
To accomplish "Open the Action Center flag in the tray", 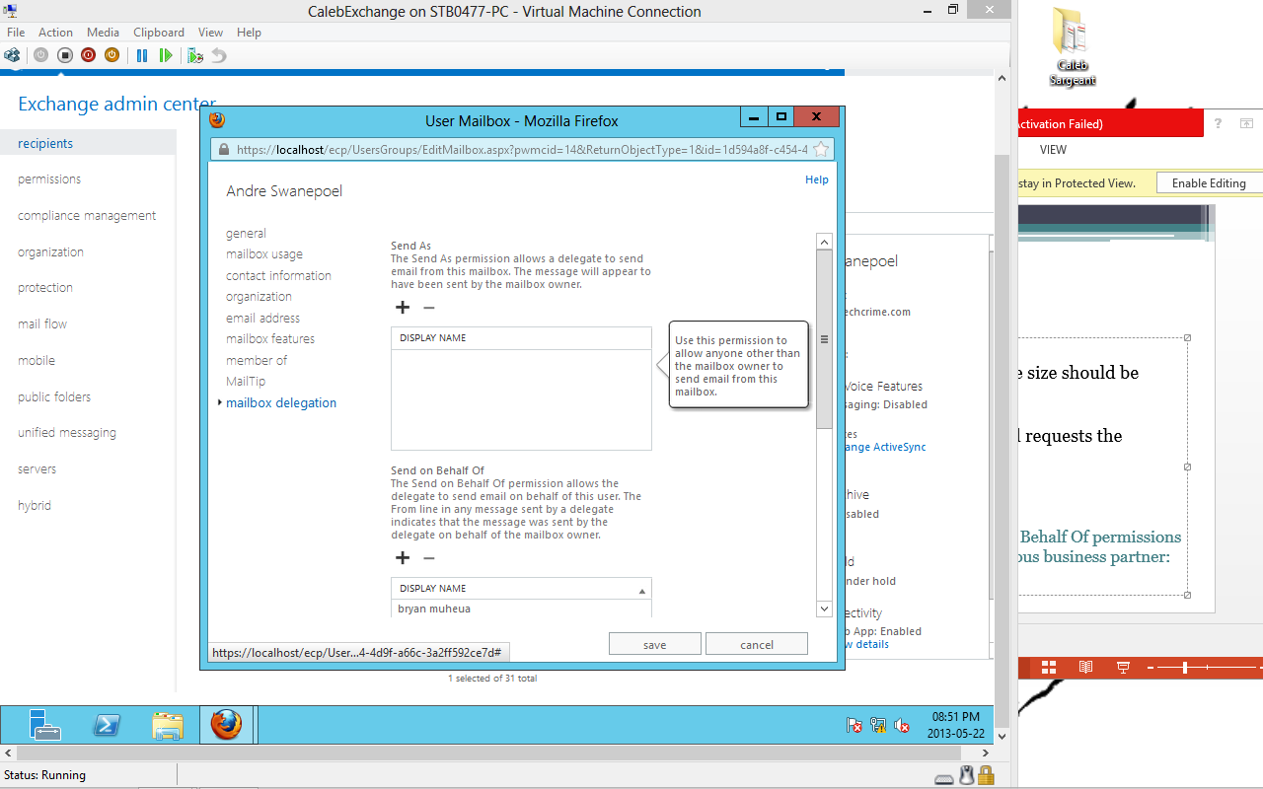I will [854, 725].
